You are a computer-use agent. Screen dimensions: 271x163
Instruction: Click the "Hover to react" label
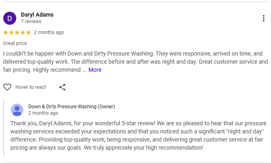point(31,87)
